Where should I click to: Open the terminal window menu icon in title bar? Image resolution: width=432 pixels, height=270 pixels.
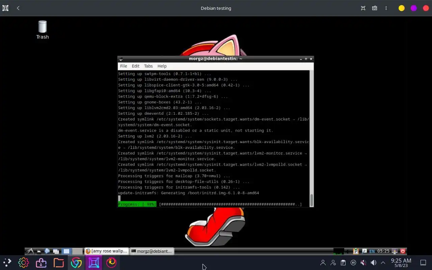click(121, 59)
